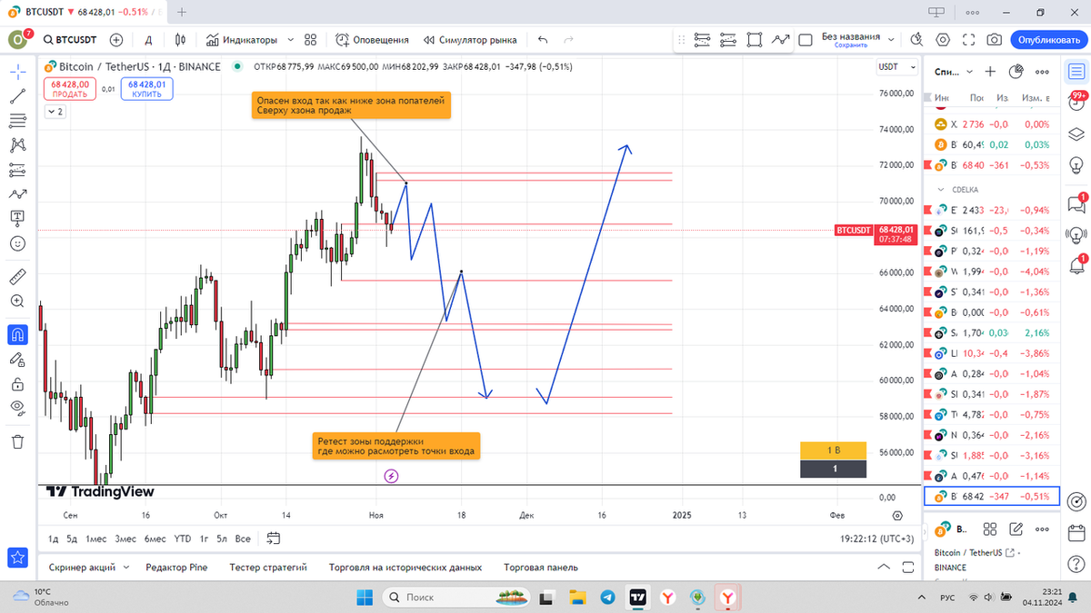Open the patterns drawing tools

pyautogui.click(x=17, y=145)
